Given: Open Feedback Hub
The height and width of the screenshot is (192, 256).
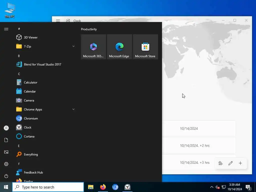Looking at the screenshot, I should click(x=45, y=172).
